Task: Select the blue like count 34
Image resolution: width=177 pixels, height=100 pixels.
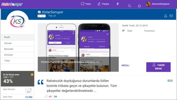Action: point(55,97)
